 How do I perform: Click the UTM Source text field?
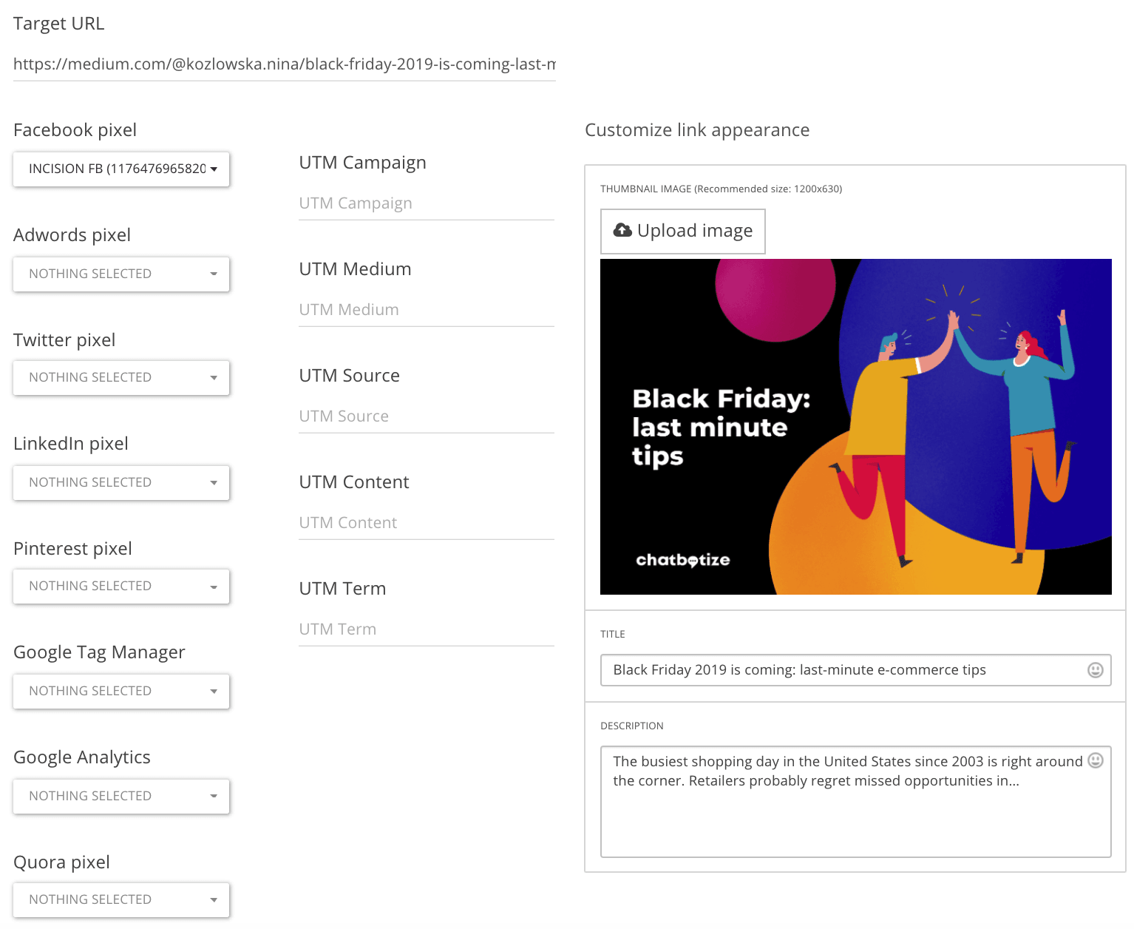coord(426,416)
